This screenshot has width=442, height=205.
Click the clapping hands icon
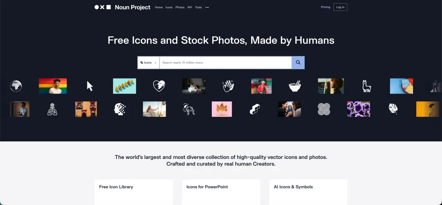[x=228, y=86]
